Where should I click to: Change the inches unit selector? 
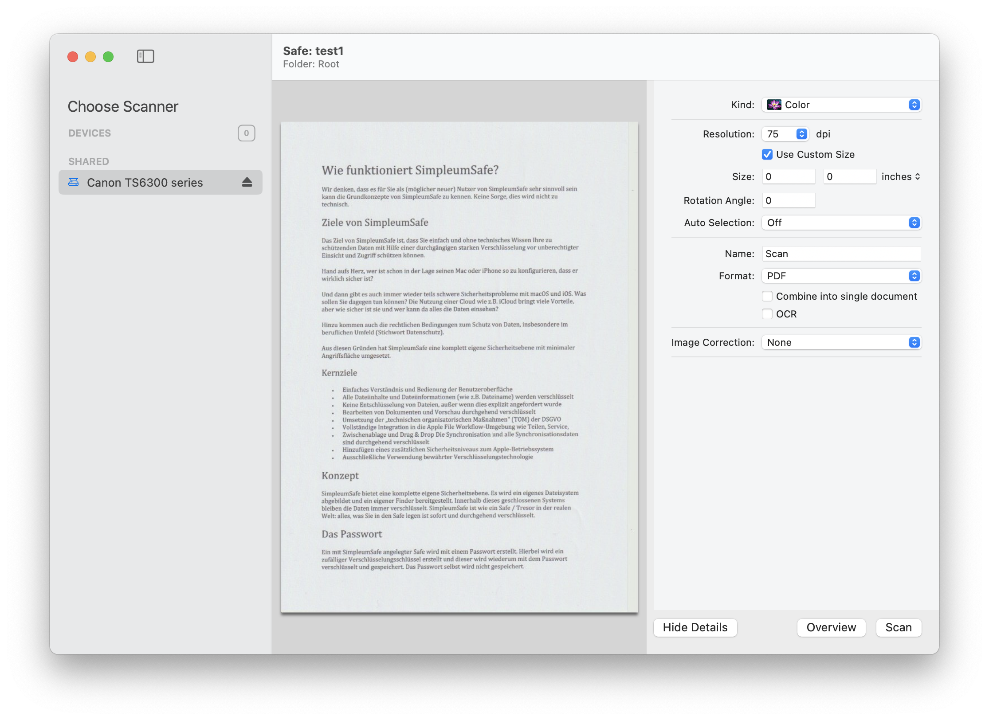pyautogui.click(x=901, y=176)
